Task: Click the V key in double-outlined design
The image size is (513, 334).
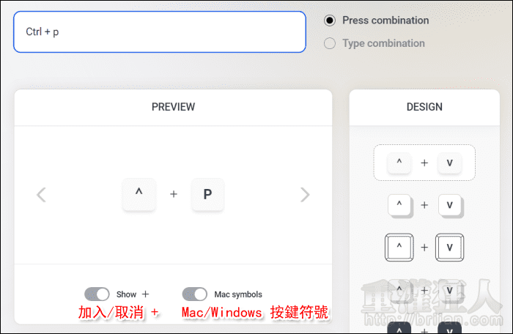Action: (449, 247)
